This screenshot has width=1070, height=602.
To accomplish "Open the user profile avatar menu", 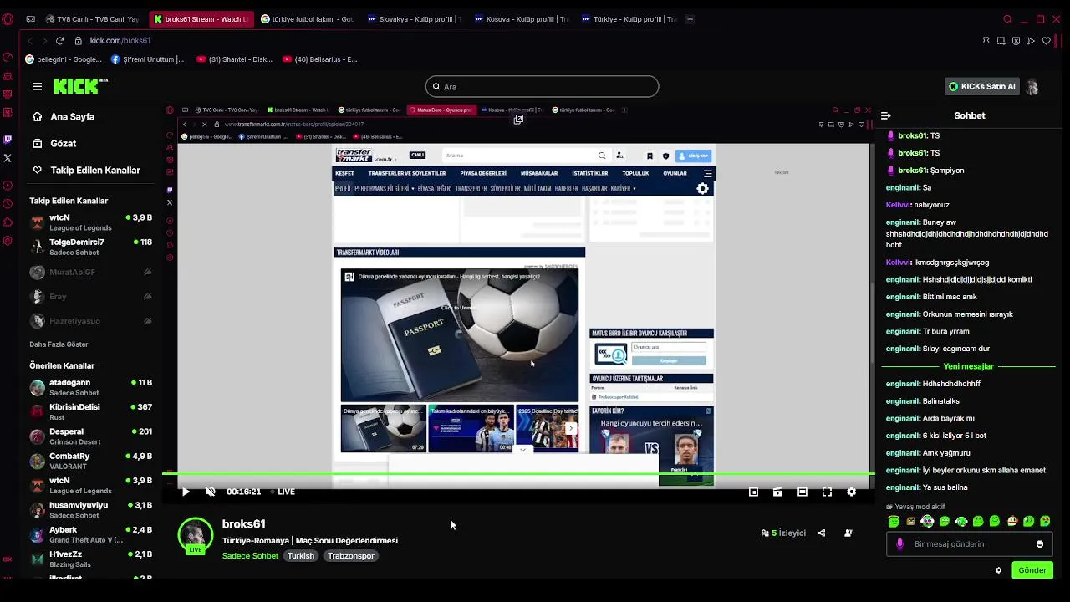I will point(1032,87).
